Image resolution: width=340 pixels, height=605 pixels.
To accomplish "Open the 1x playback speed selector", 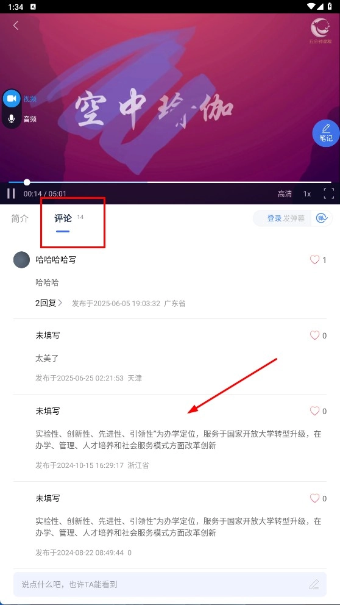I will pyautogui.click(x=307, y=194).
